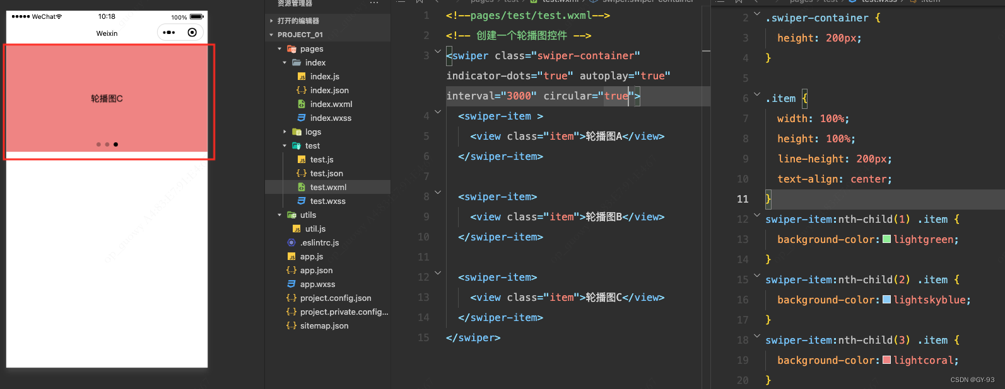Image resolution: width=1005 pixels, height=389 pixels.
Task: Click the text-align: center declaration
Action: coord(835,179)
